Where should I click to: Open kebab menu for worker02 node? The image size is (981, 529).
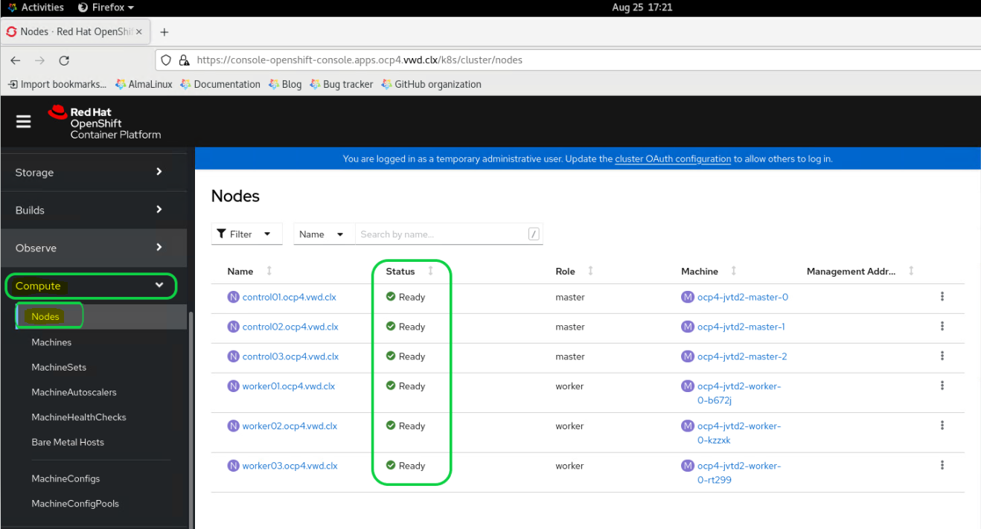tap(942, 425)
